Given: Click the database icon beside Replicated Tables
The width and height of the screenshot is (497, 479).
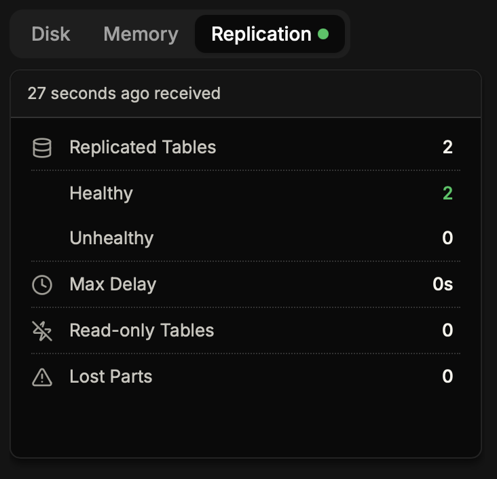Looking at the screenshot, I should pyautogui.click(x=42, y=147).
